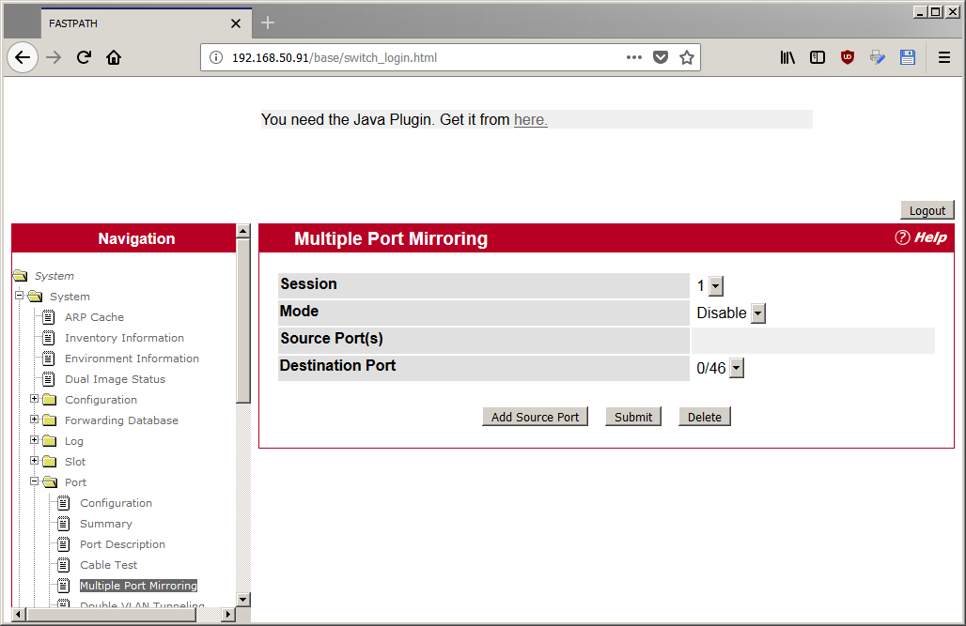Open the Destination Port dropdown
966x626 pixels.
[737, 368]
